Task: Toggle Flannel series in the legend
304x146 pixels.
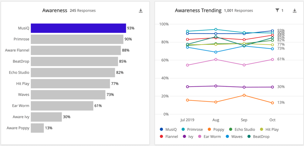Action: (x=169, y=137)
